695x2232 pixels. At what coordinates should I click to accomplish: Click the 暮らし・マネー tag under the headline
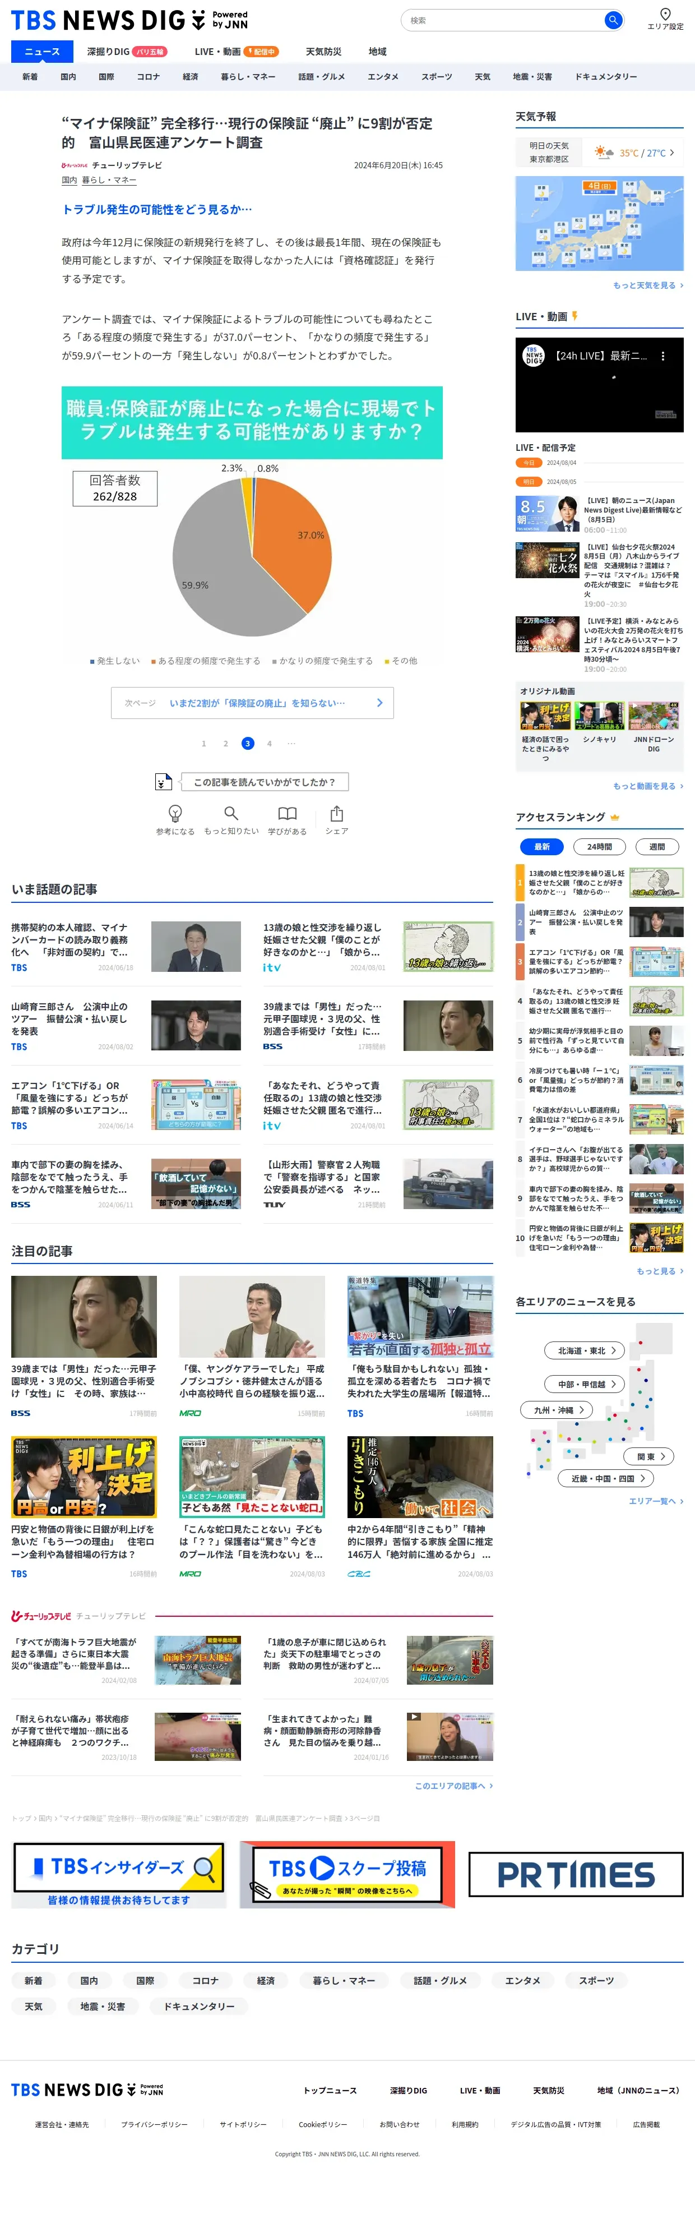109,180
